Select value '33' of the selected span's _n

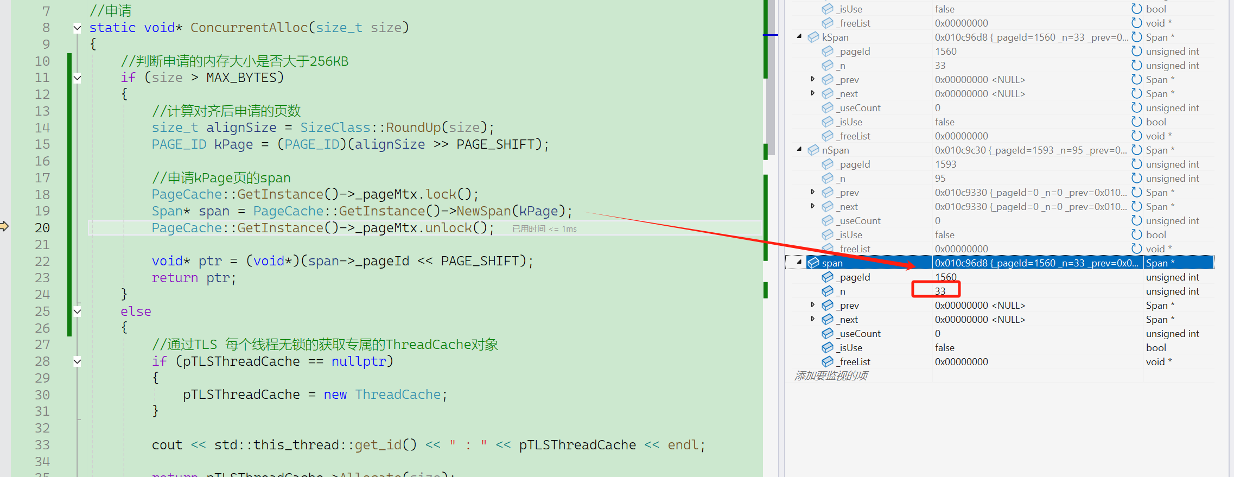[x=940, y=291]
